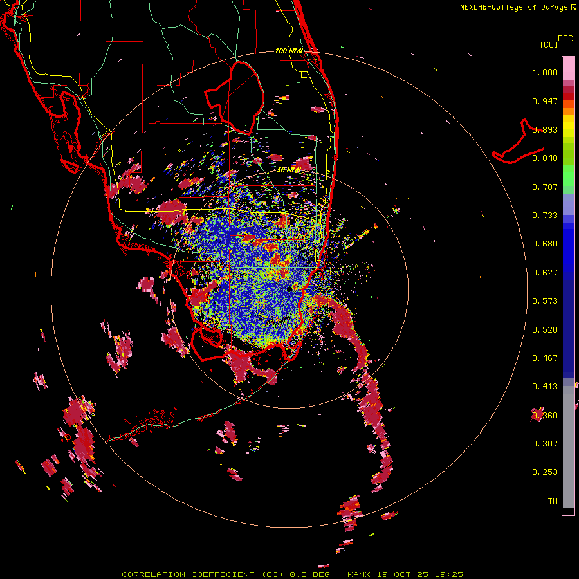
Task: Select the 1.000 colorbar value
Action: [x=545, y=72]
